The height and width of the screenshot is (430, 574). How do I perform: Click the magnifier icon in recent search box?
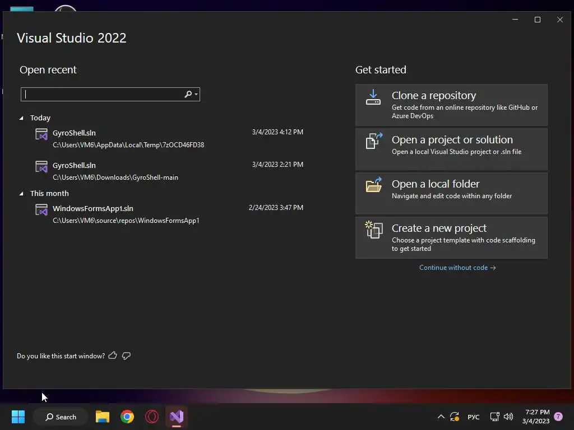coord(188,94)
